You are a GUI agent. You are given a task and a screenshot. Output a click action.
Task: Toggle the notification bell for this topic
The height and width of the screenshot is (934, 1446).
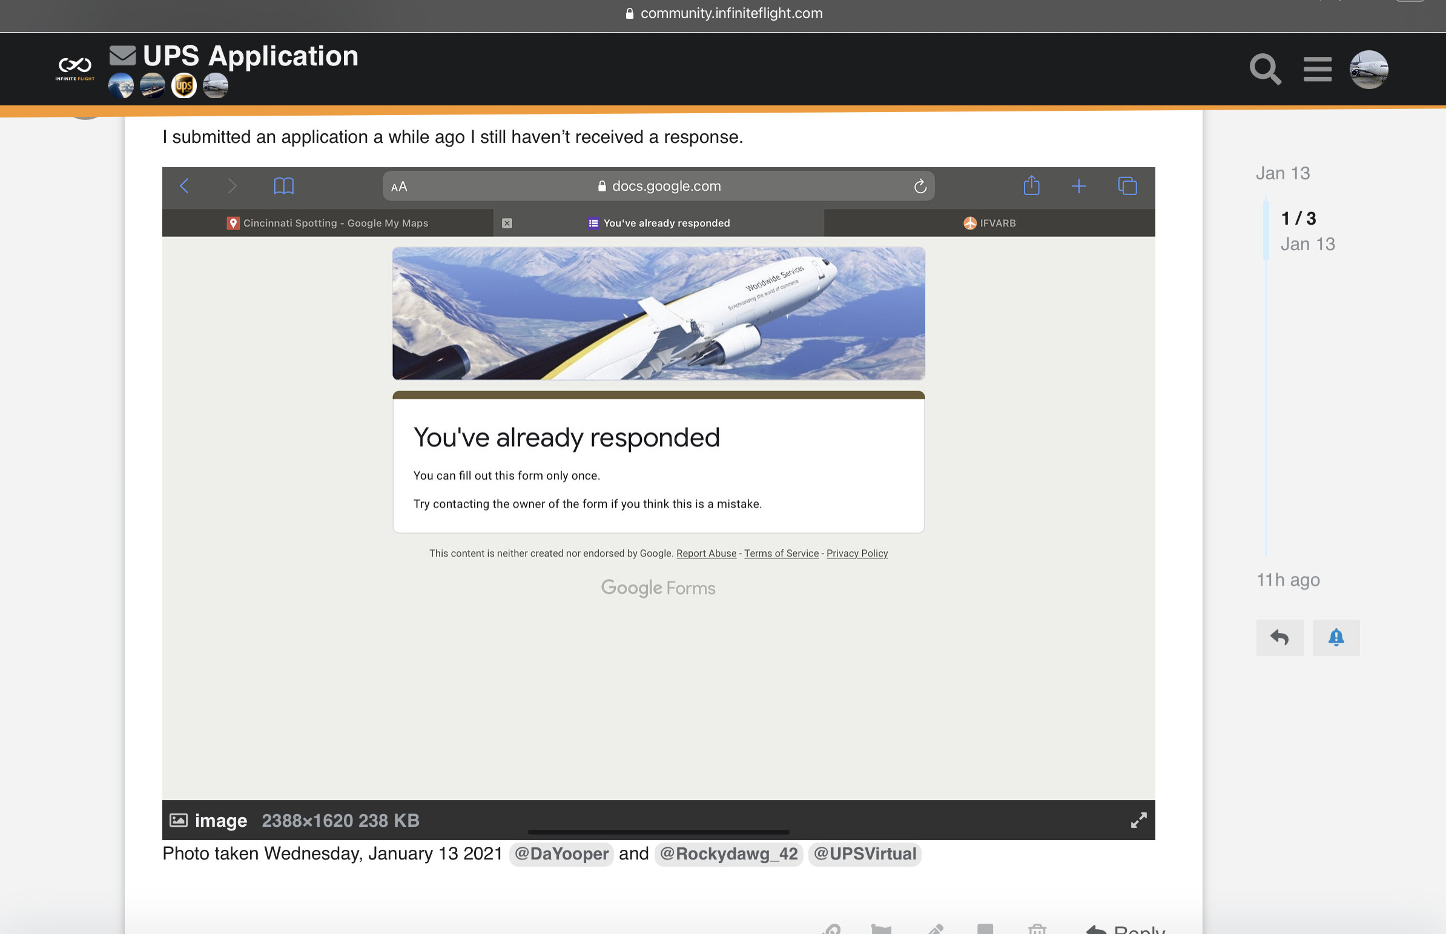(1336, 637)
